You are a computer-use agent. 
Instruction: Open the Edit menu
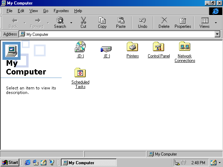(x=21, y=11)
